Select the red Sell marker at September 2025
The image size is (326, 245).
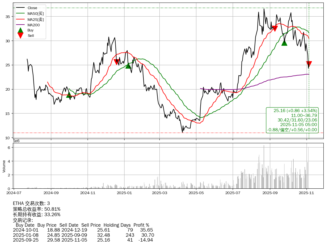(x=275, y=28)
